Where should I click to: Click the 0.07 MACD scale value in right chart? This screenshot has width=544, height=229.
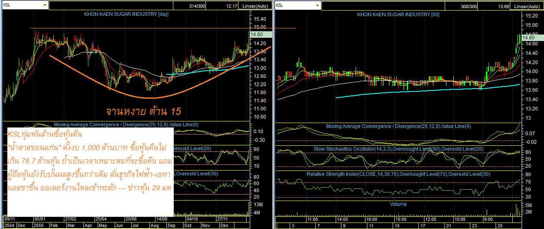[530, 133]
